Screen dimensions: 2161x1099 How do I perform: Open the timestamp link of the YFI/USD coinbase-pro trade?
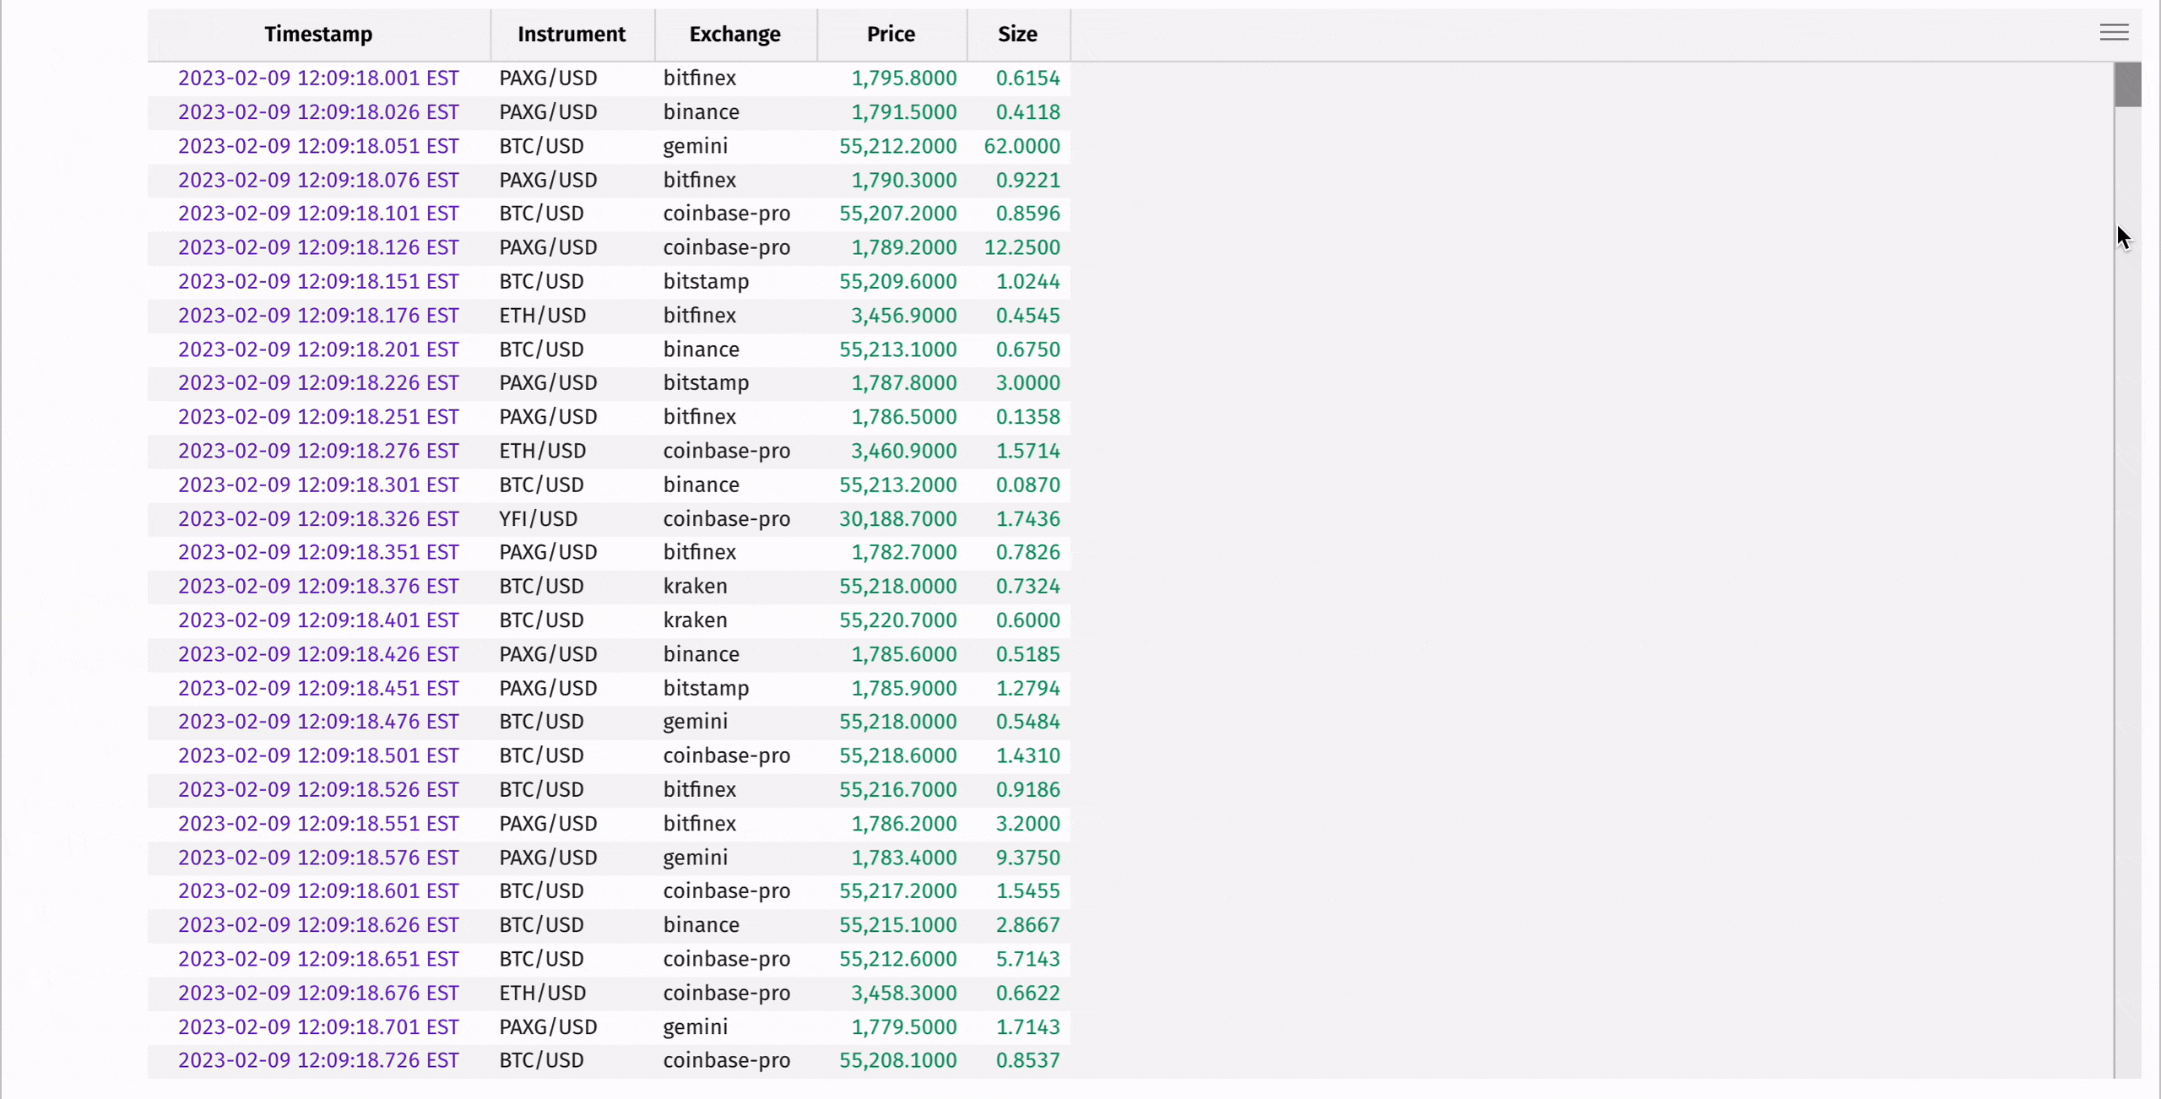(317, 518)
